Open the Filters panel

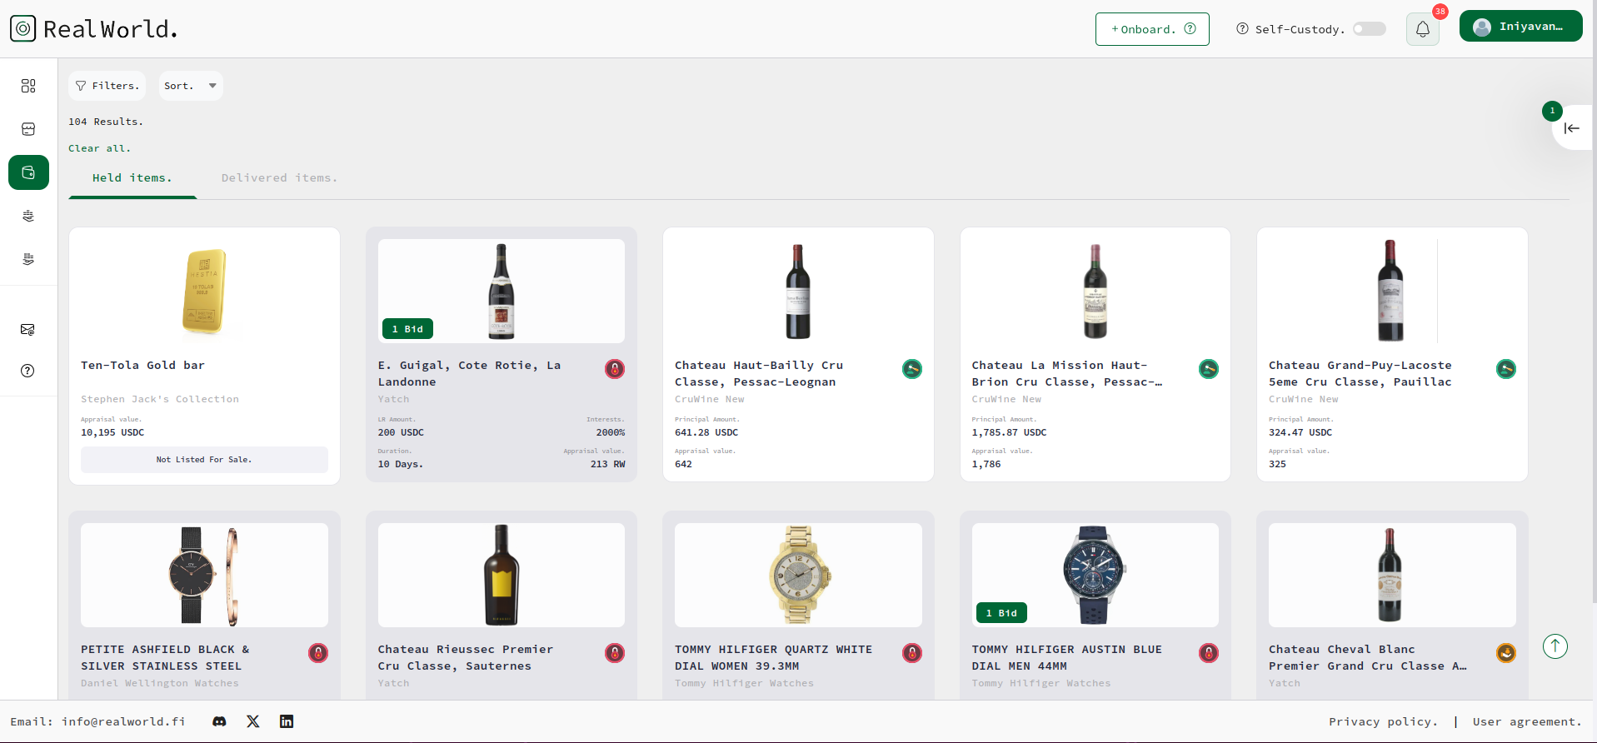(x=107, y=86)
